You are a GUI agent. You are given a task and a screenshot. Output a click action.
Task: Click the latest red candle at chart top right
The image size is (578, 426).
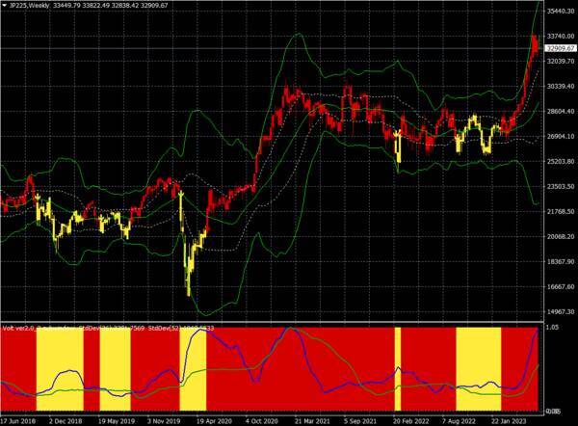coord(535,43)
